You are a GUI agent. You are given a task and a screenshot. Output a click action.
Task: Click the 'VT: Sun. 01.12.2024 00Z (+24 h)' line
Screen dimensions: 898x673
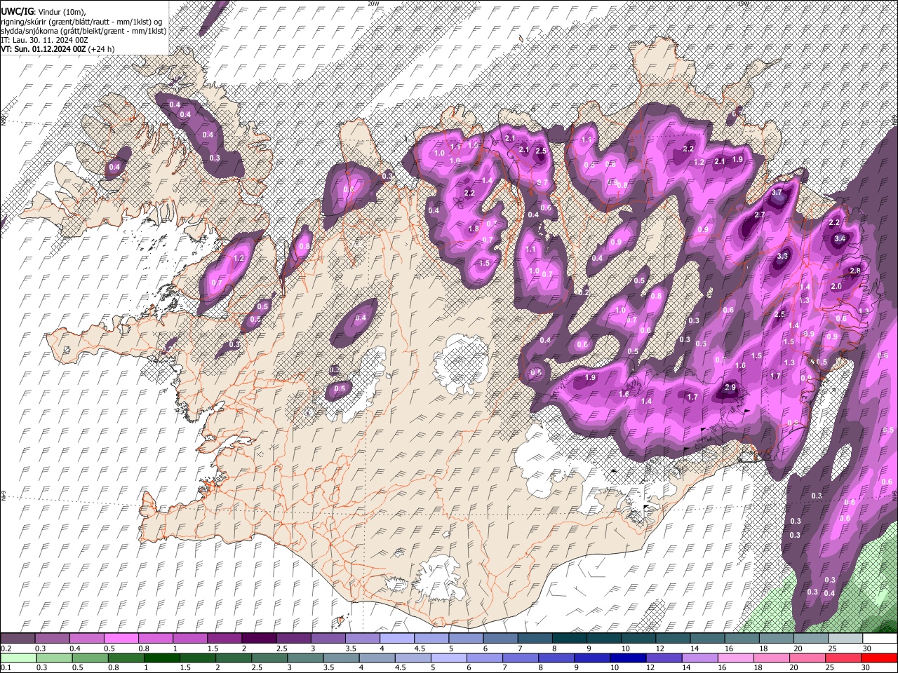[58, 49]
